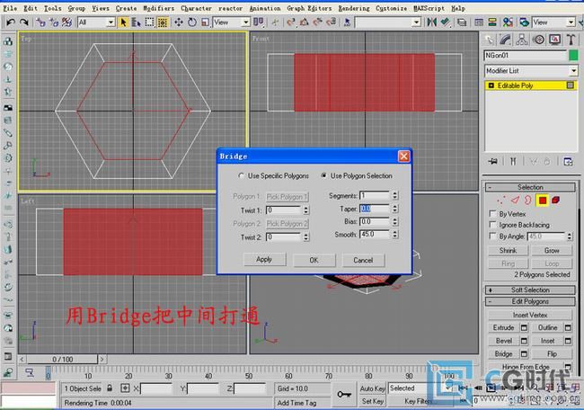Open the Animation menu

265,8
